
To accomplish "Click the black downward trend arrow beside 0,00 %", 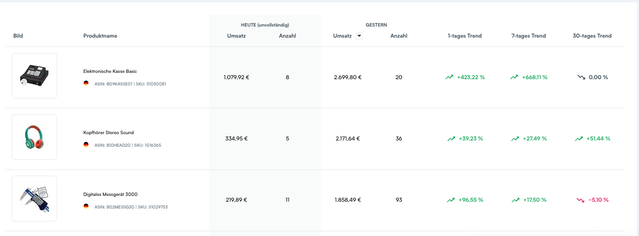I will click(x=581, y=77).
